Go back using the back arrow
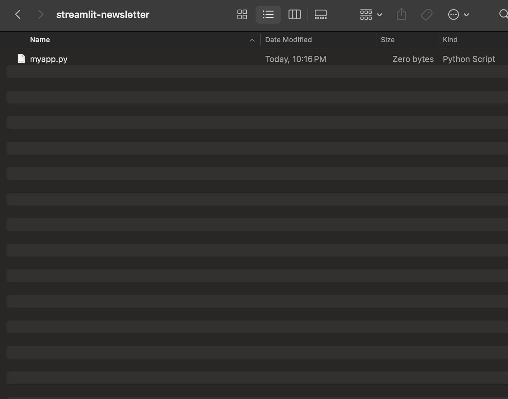Screen dimensions: 508x399 point(17,14)
